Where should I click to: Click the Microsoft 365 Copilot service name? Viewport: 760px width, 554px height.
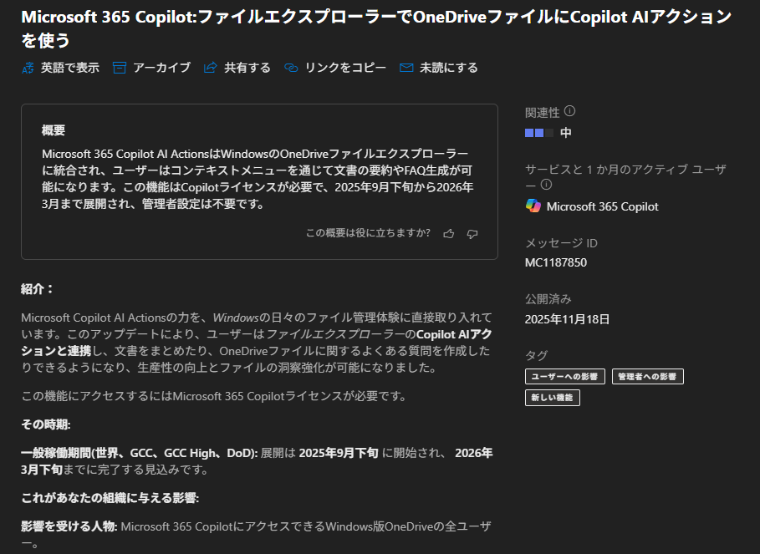602,206
